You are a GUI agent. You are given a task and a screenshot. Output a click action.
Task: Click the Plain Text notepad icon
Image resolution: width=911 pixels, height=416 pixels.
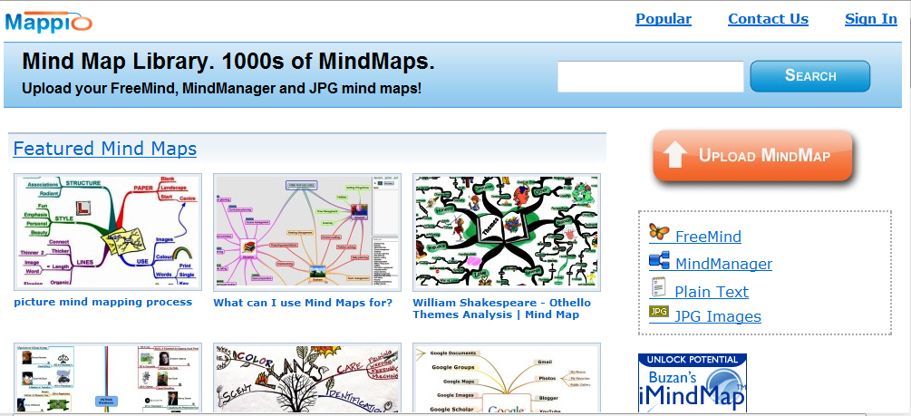coord(658,287)
